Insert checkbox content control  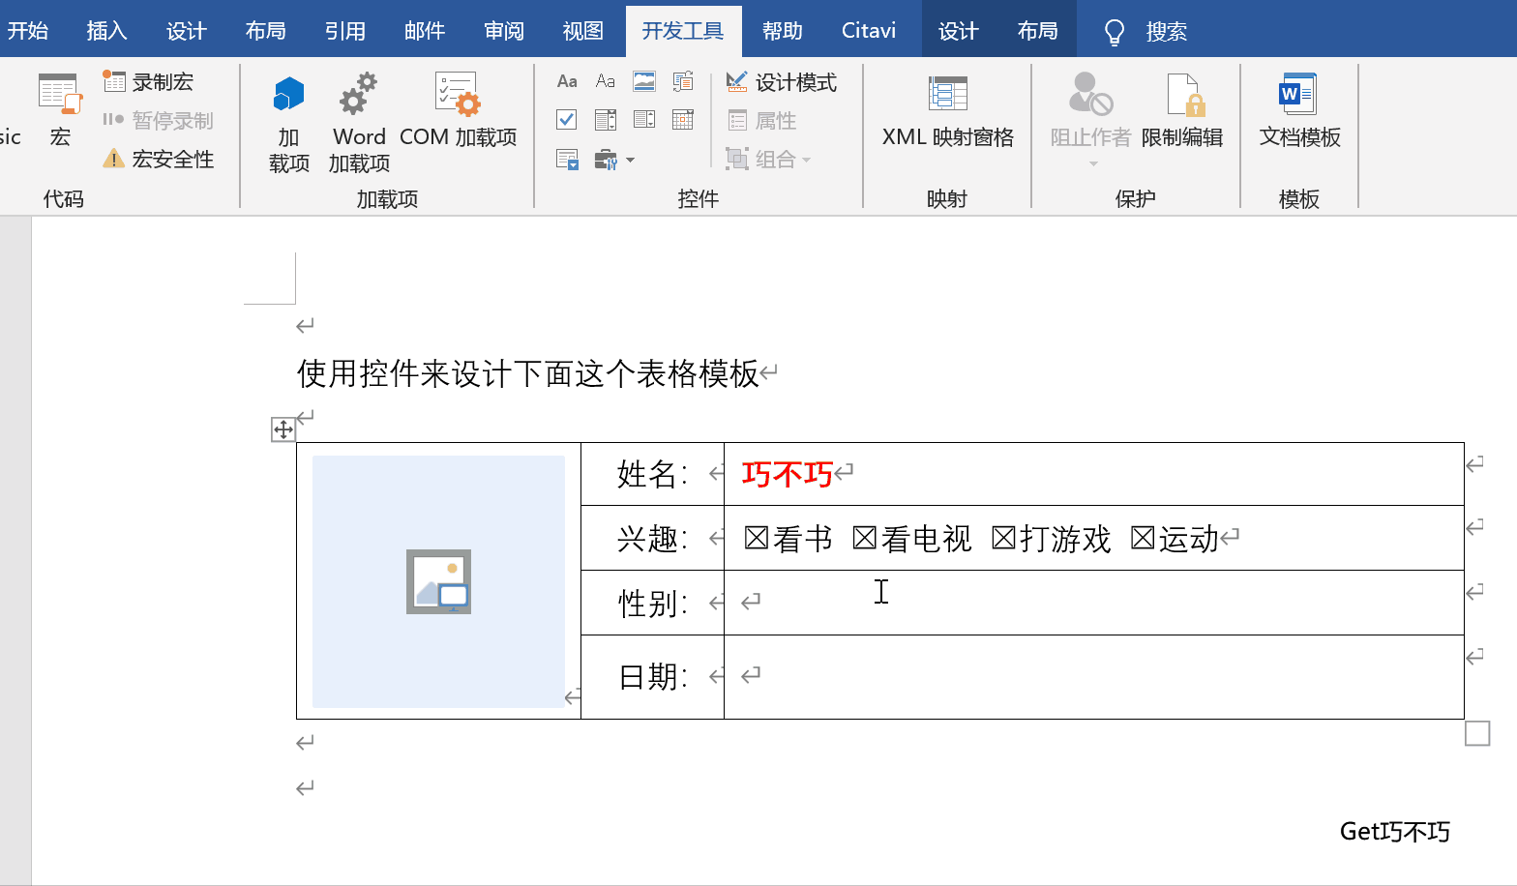click(567, 120)
